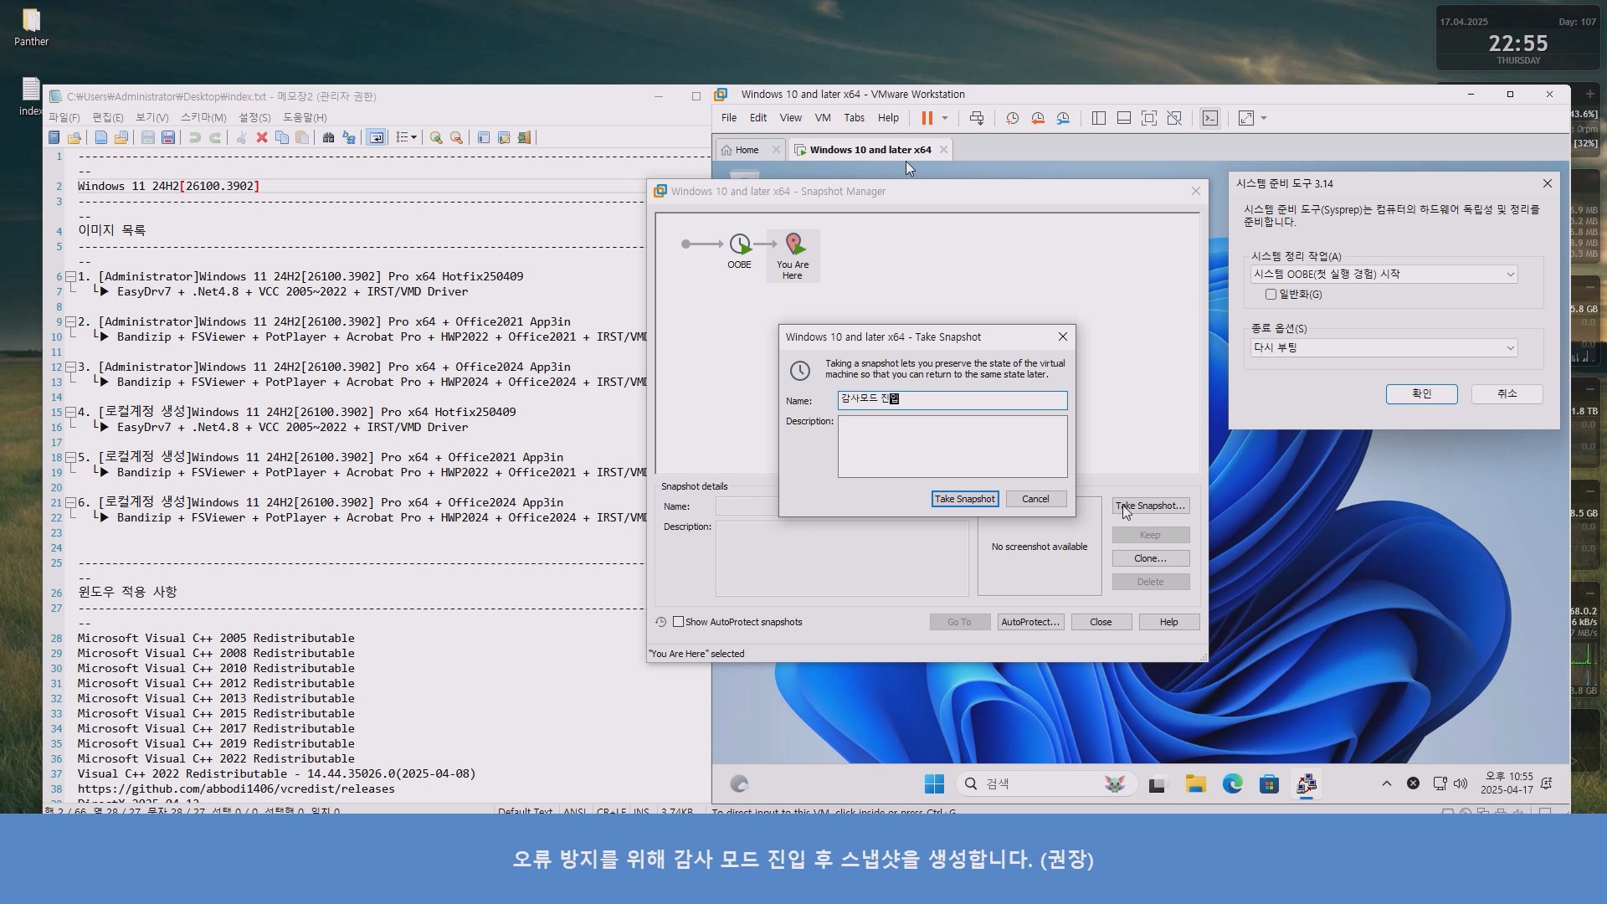Screen dimensions: 1607x904
Task: Open the 종료 옵션 shutdown options dropdown
Action: [1384, 347]
